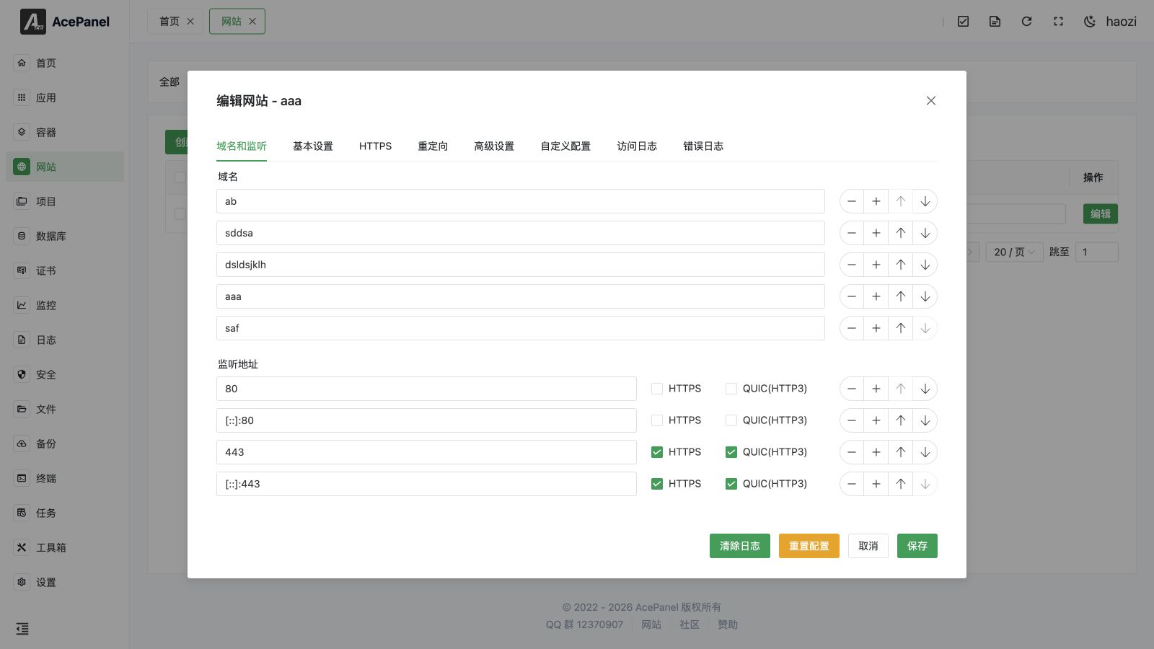Close the 网站 tab

[x=252, y=22]
